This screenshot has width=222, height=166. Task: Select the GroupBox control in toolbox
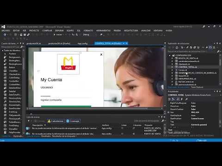point(12,129)
